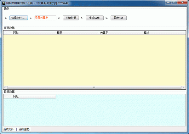Click the horizontal scrollbar thumb in 原始数据
The height and width of the screenshot is (134, 189).
pyautogui.click(x=94, y=87)
